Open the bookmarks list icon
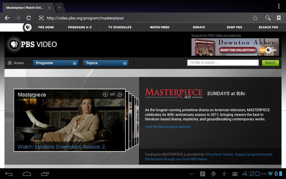Image resolution: width=286 pixels, height=179 pixels. pos(278,18)
